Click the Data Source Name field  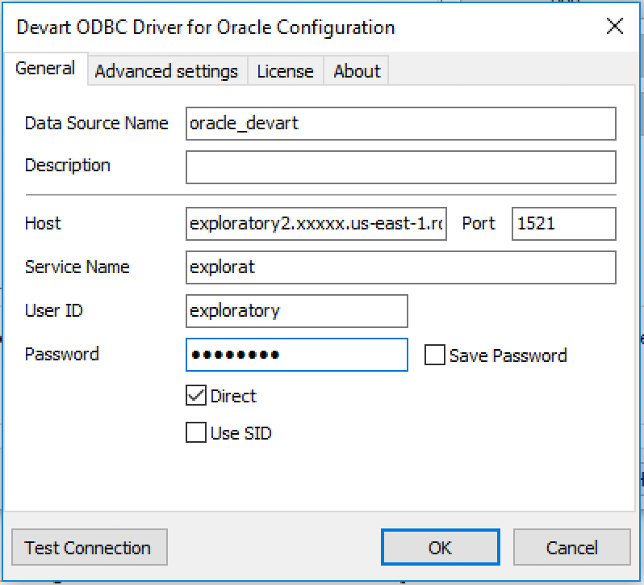tap(401, 124)
